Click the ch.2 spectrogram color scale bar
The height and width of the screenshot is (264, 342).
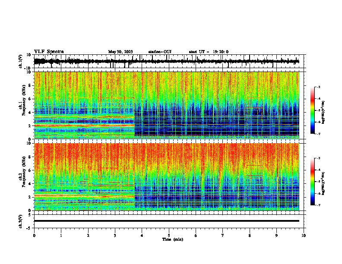[x=313, y=182]
